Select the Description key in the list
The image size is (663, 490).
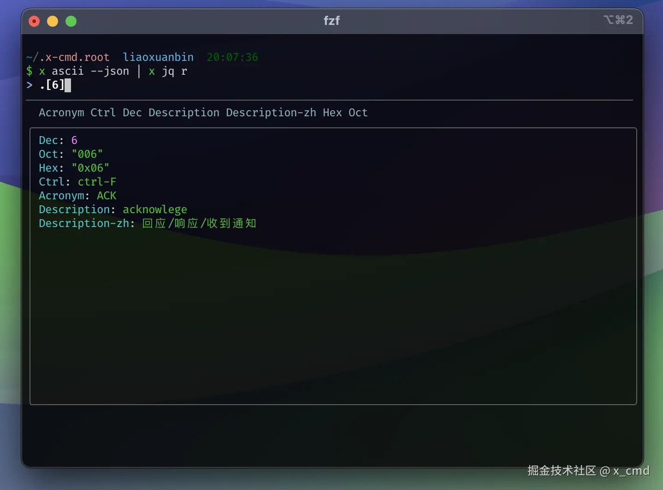coord(184,113)
